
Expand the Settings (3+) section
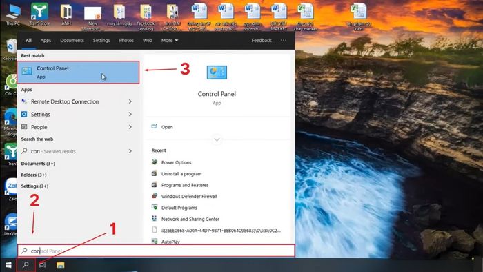point(34,186)
